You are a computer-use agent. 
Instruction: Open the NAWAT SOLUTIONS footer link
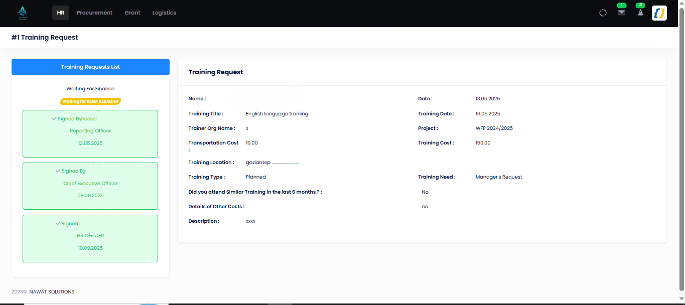[52, 292]
